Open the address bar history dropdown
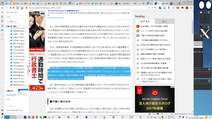The height and width of the screenshot is (119, 212). pos(149,8)
